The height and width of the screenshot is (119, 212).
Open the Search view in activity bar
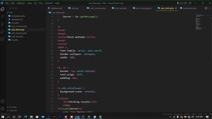coord(2,17)
